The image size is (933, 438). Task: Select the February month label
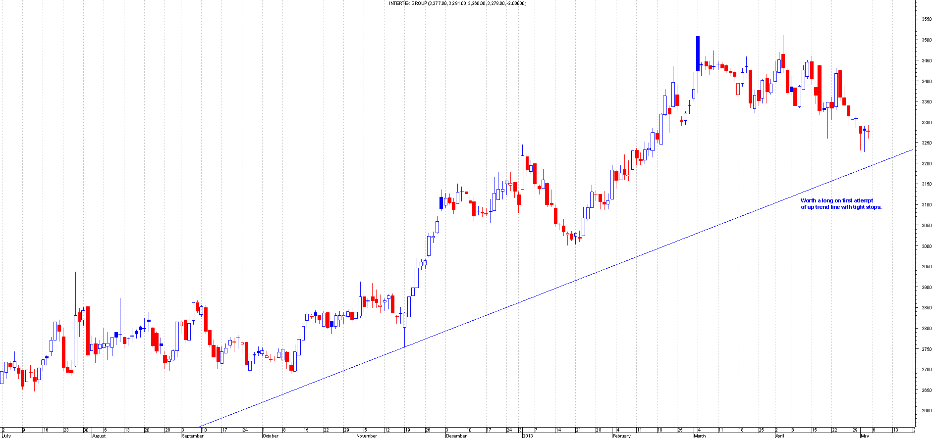tap(622, 436)
